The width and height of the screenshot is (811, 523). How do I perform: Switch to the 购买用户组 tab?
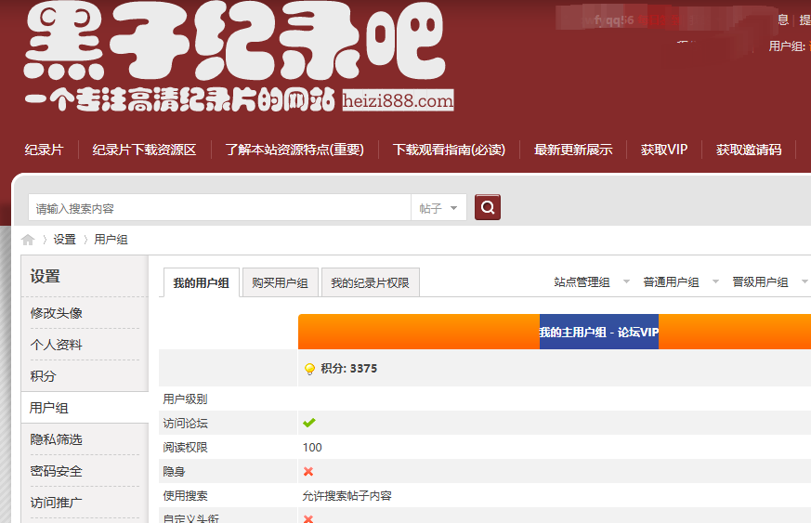280,283
